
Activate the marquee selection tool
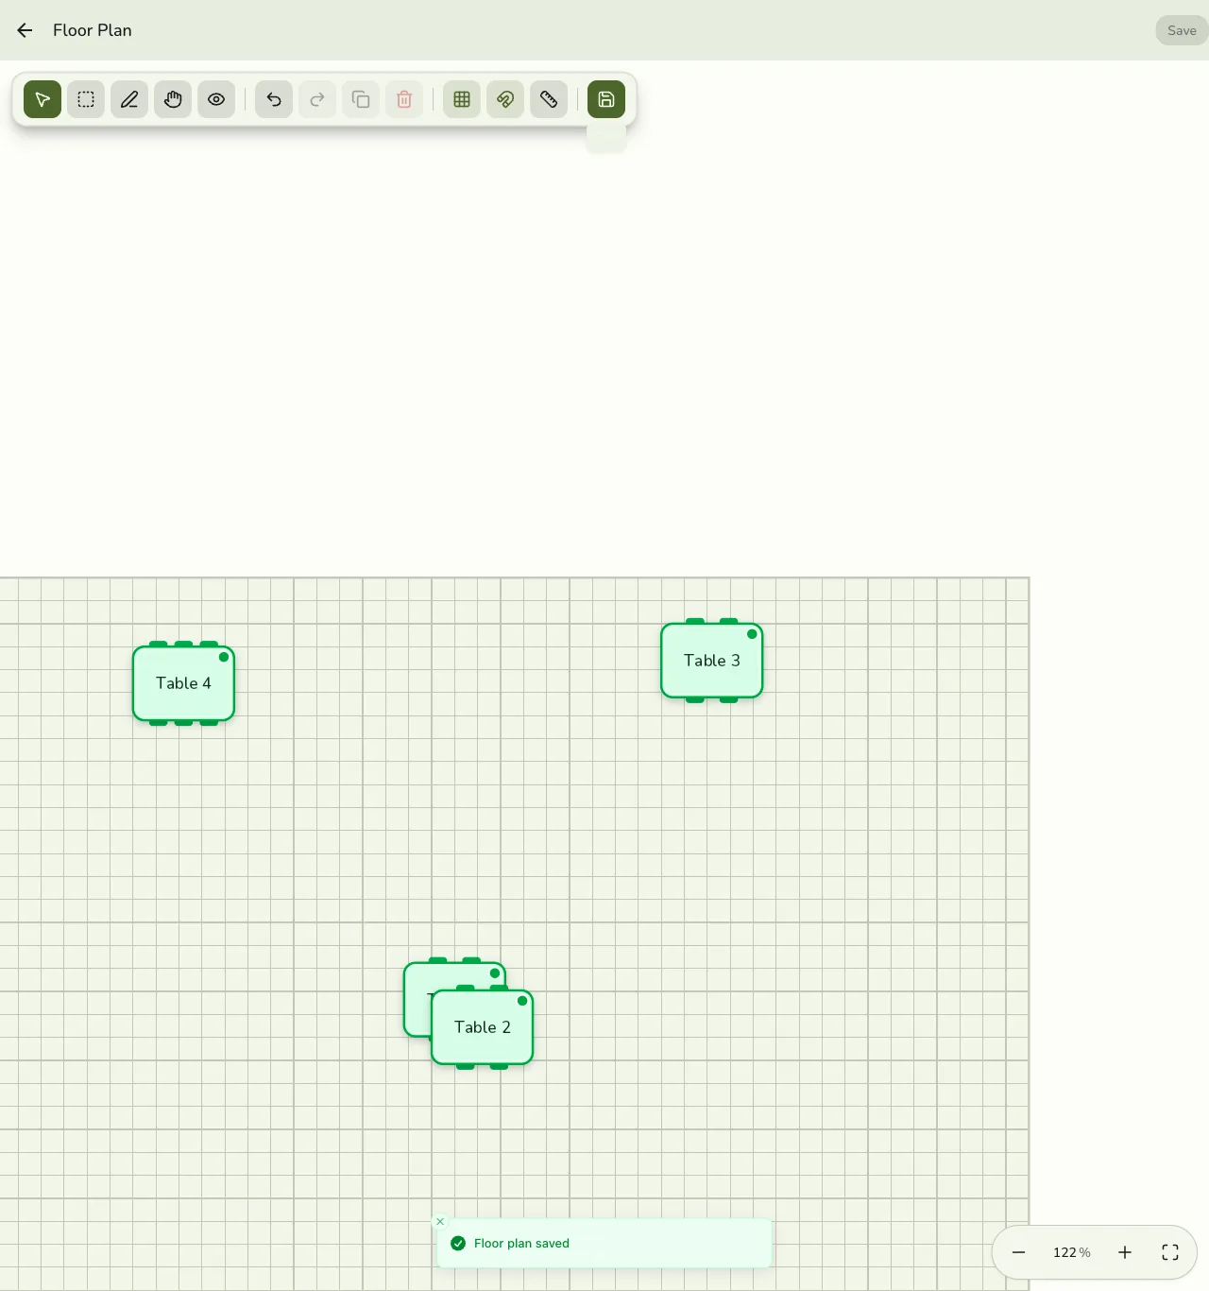point(86,99)
